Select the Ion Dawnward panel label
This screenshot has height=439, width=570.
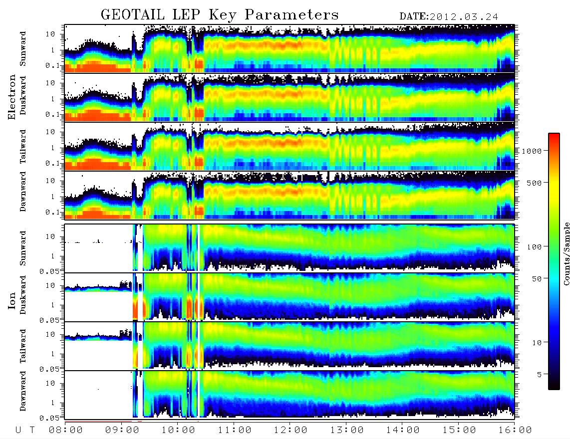23,391
